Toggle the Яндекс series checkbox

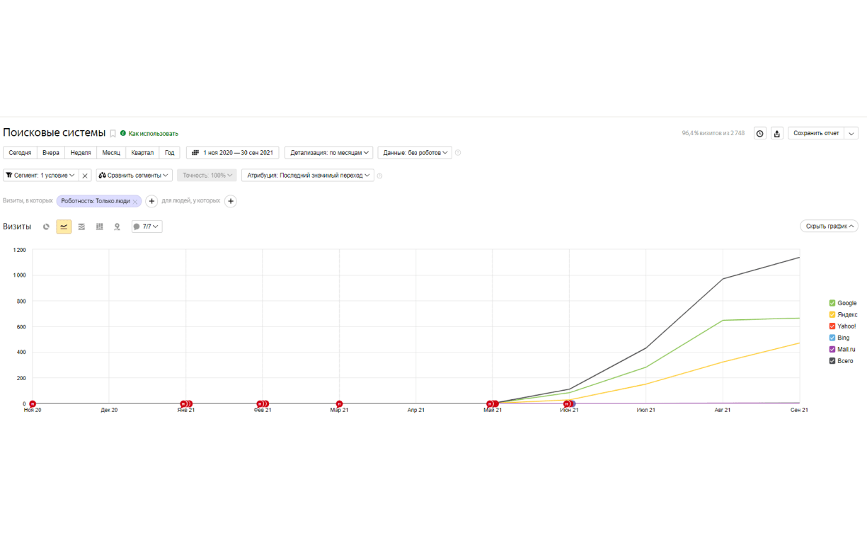click(x=832, y=314)
